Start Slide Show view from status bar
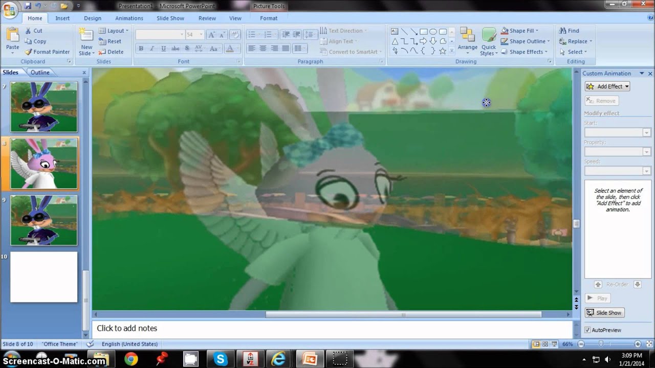The image size is (655, 368). tap(554, 344)
